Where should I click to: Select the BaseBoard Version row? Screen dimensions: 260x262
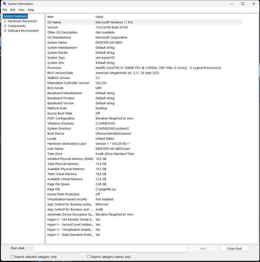pyautogui.click(x=144, y=103)
